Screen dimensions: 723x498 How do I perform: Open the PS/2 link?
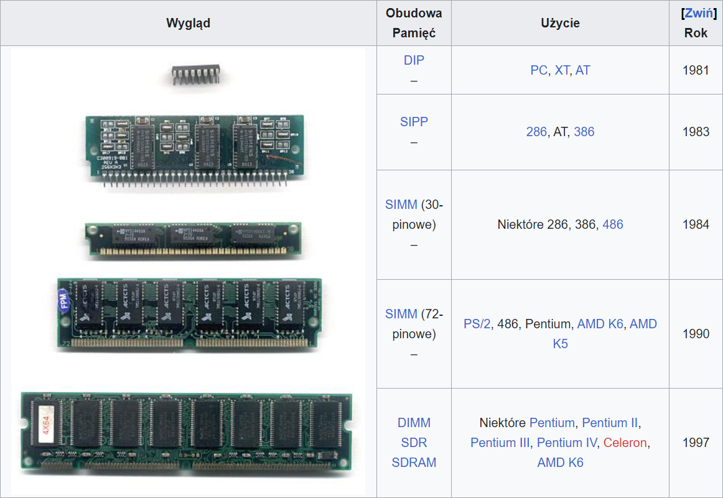click(477, 324)
